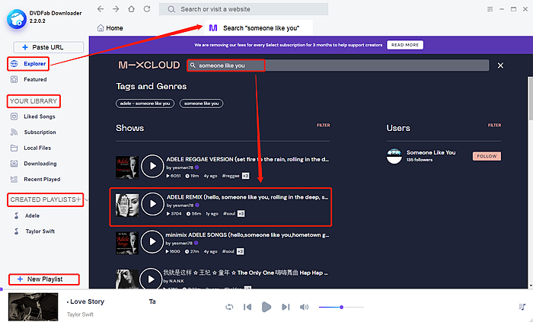Image resolution: width=533 pixels, height=322 pixels.
Task: Skip to the next track
Action: tap(286, 307)
